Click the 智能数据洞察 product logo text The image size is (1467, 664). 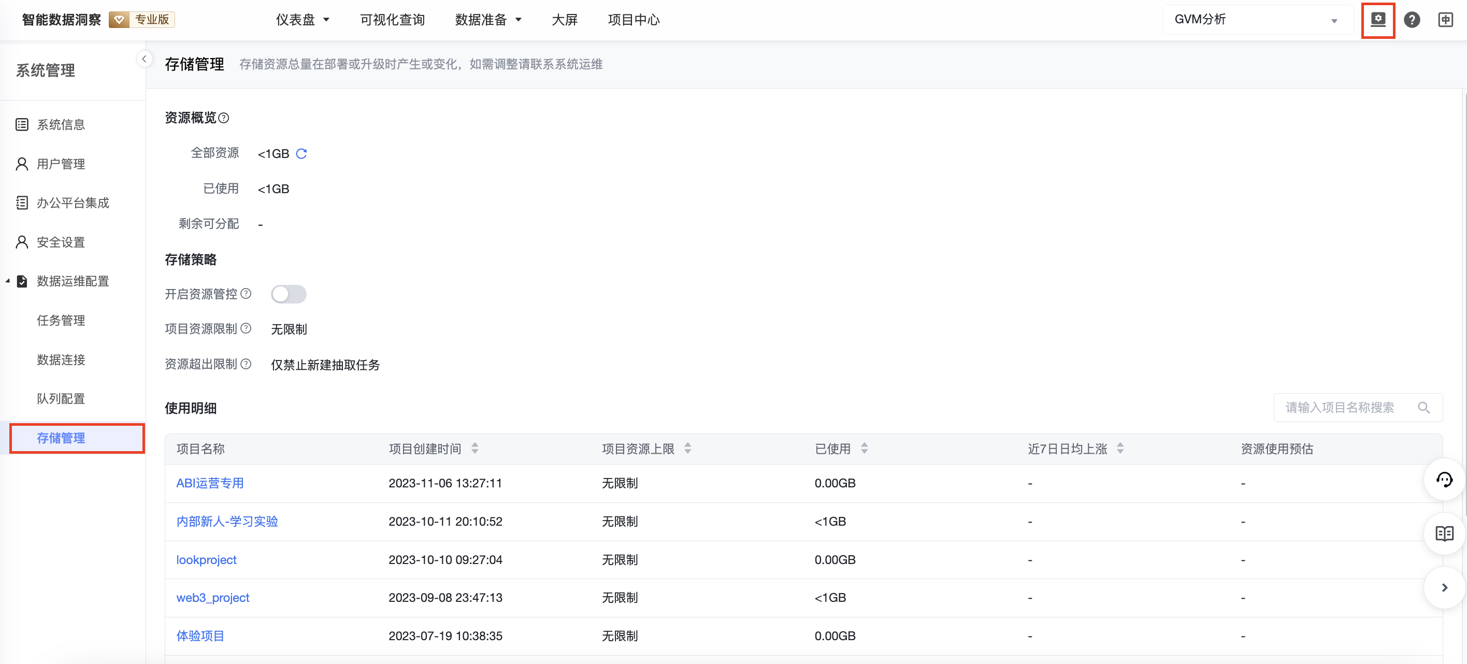(x=61, y=20)
